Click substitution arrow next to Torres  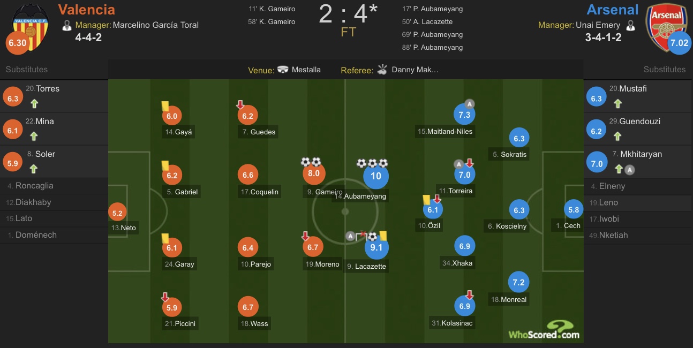(34, 104)
